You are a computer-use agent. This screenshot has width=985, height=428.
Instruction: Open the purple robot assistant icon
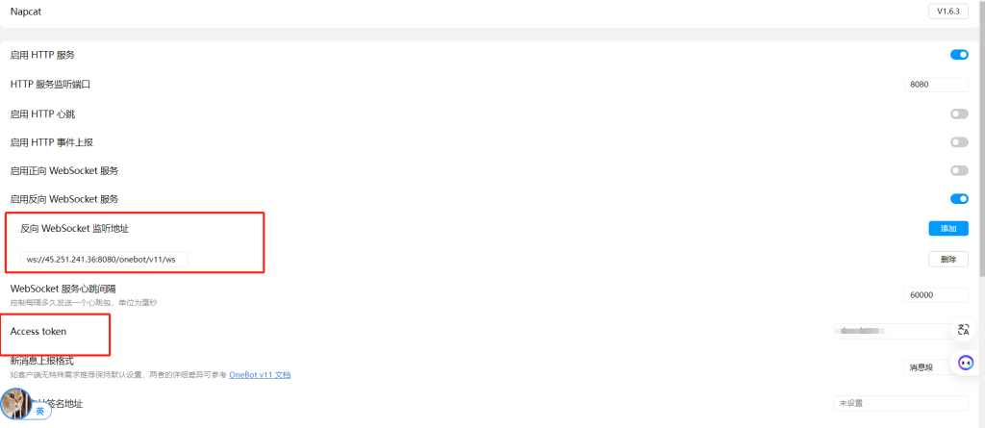coord(966,363)
